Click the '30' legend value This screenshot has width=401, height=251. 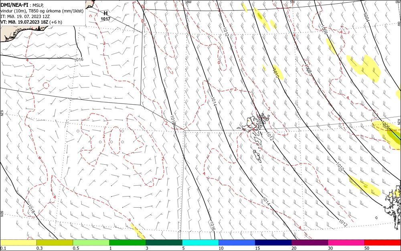(330, 248)
